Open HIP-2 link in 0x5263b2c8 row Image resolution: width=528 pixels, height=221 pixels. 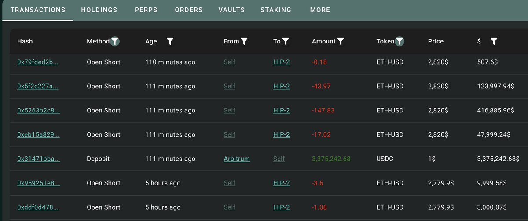(x=282, y=110)
